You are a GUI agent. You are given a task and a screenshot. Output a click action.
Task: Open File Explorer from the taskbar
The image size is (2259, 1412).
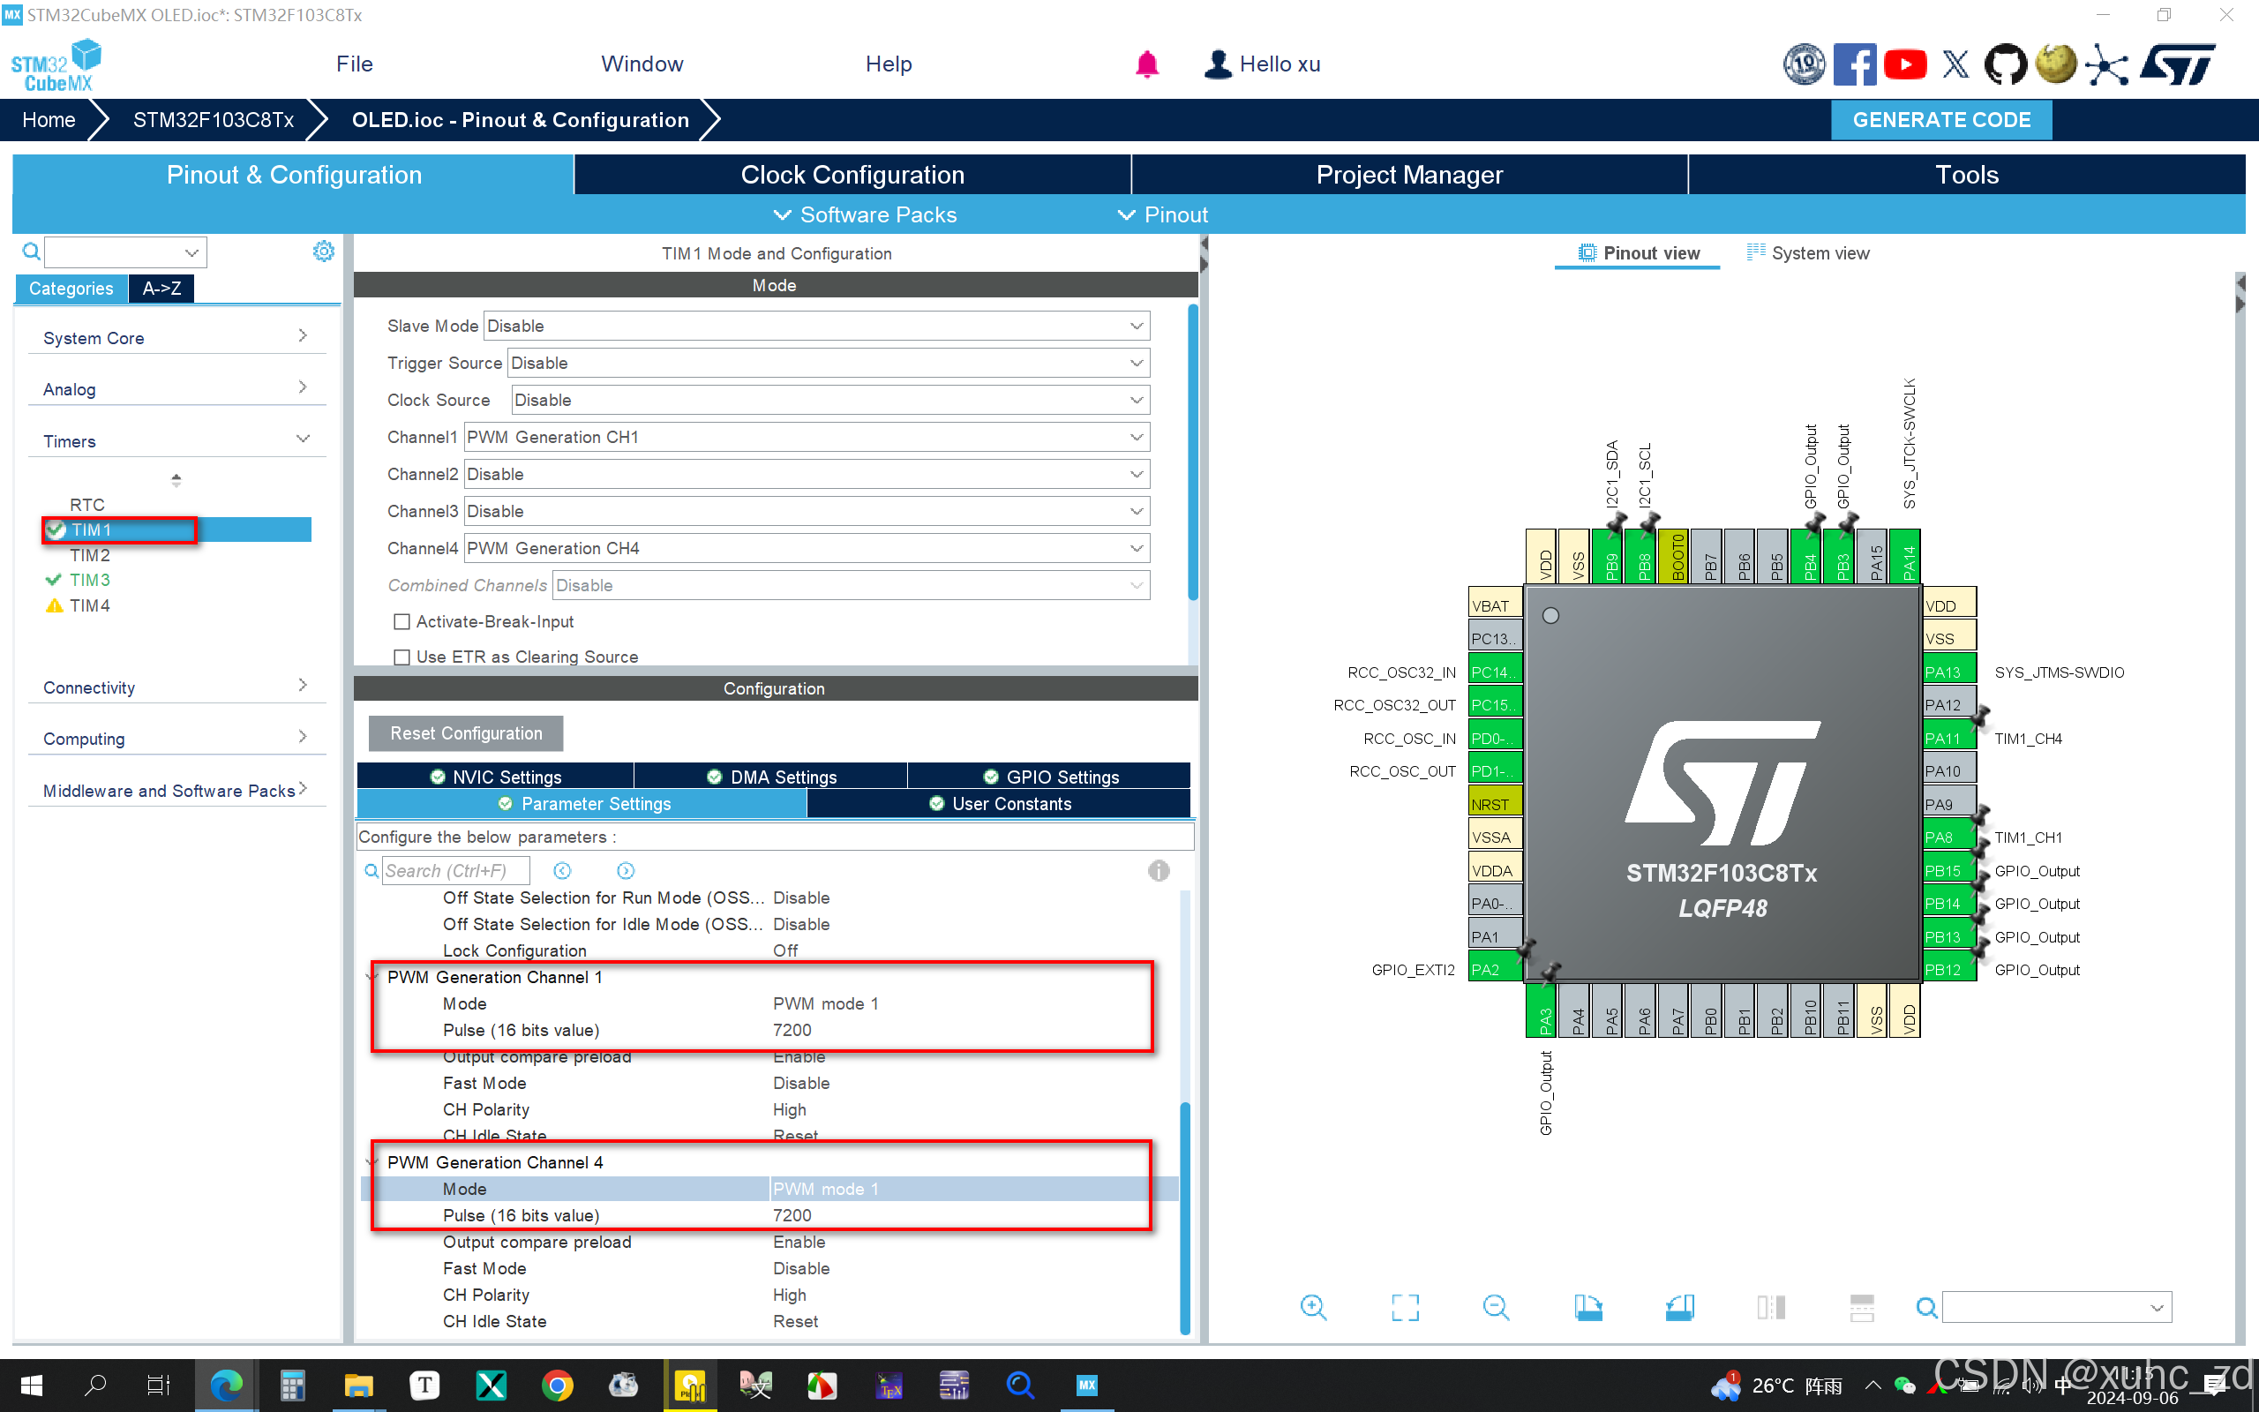[x=358, y=1384]
